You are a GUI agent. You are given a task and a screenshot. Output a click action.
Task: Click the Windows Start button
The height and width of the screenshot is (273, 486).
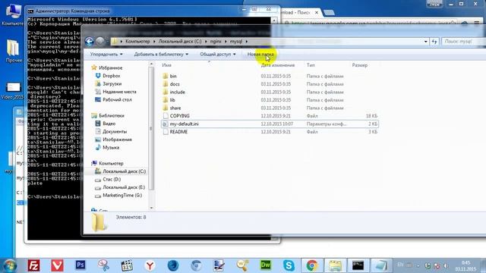(x=9, y=265)
